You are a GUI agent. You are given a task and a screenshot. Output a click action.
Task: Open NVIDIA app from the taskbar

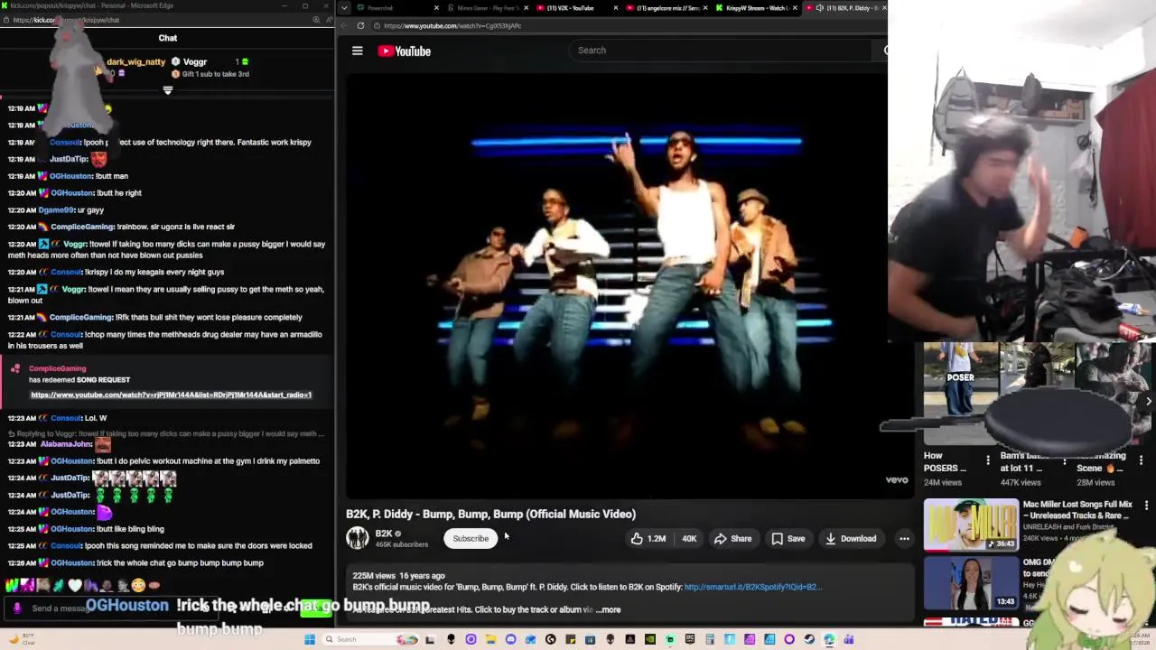[649, 639]
